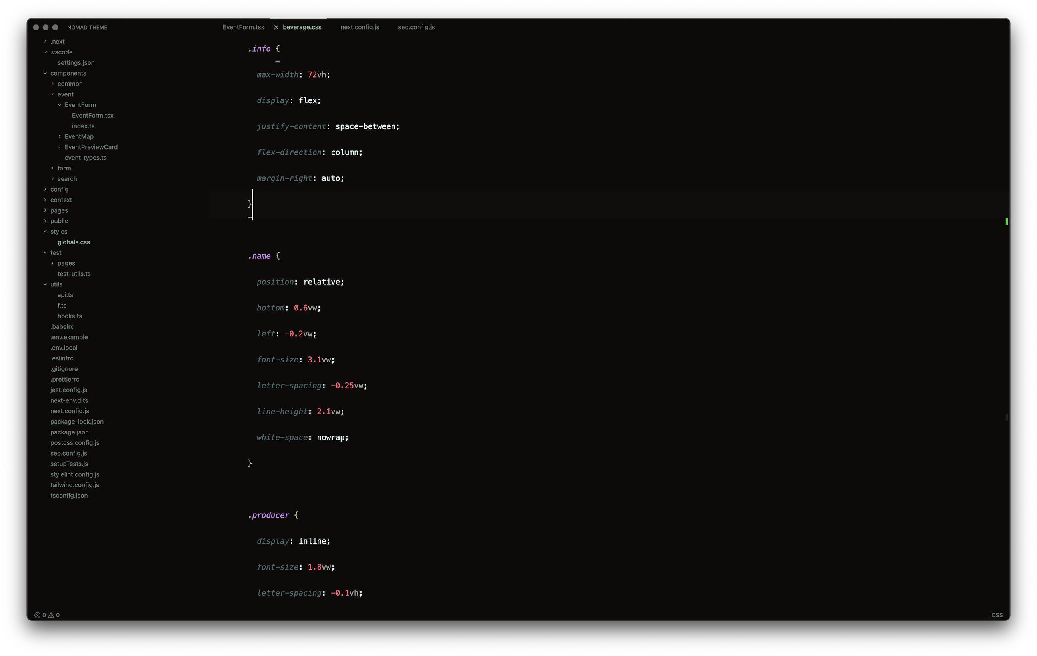Collapse the utils folder chevron
The width and height of the screenshot is (1037, 656).
tap(45, 284)
